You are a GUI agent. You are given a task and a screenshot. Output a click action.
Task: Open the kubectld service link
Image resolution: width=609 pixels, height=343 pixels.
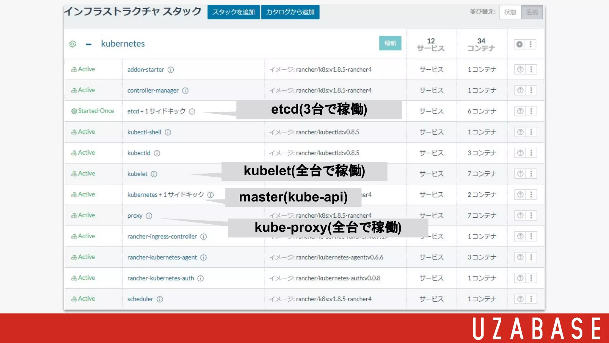click(x=139, y=153)
